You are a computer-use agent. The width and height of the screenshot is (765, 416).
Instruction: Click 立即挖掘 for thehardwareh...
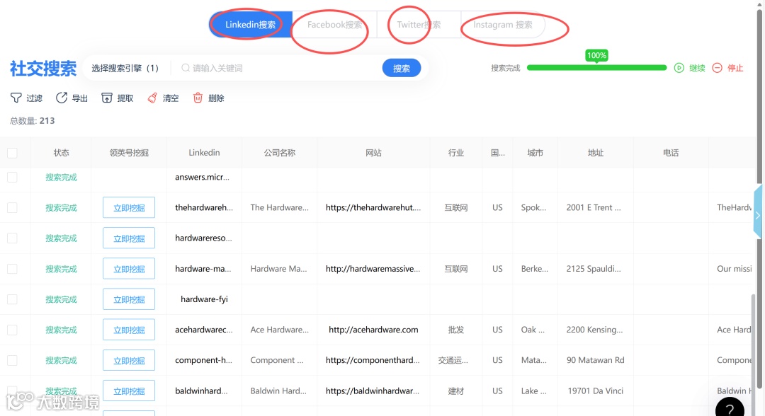(x=129, y=207)
